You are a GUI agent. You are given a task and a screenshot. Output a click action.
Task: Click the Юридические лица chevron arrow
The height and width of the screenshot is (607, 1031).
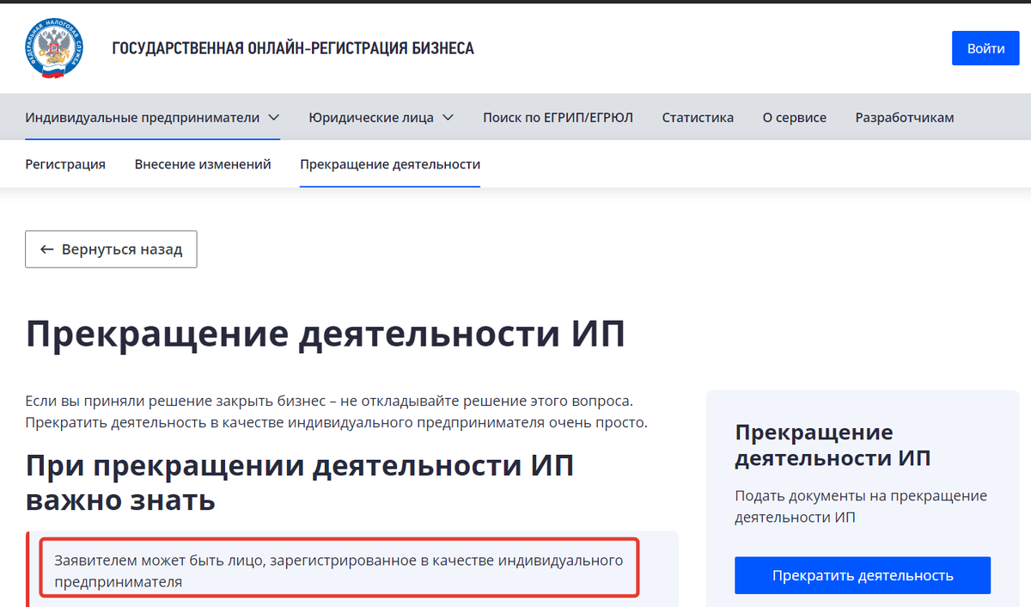click(x=448, y=116)
